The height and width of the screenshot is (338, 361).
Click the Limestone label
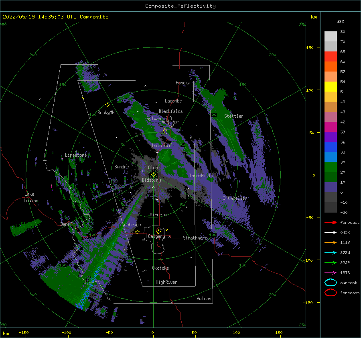click(76, 155)
